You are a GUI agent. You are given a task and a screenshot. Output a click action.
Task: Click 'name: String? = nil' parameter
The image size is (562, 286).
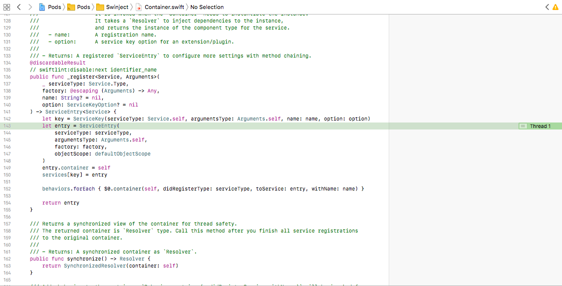[x=73, y=97]
